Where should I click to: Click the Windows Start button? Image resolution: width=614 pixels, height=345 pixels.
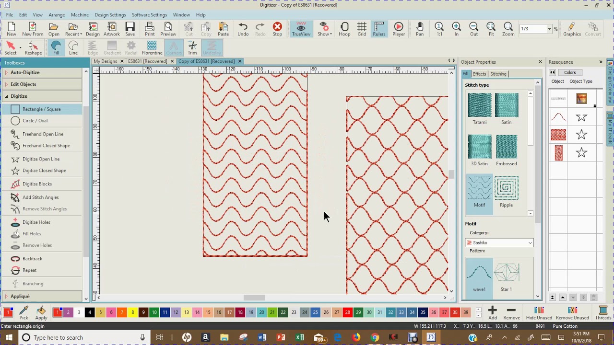(8, 337)
